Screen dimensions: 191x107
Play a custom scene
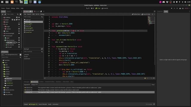pos(183,8)
